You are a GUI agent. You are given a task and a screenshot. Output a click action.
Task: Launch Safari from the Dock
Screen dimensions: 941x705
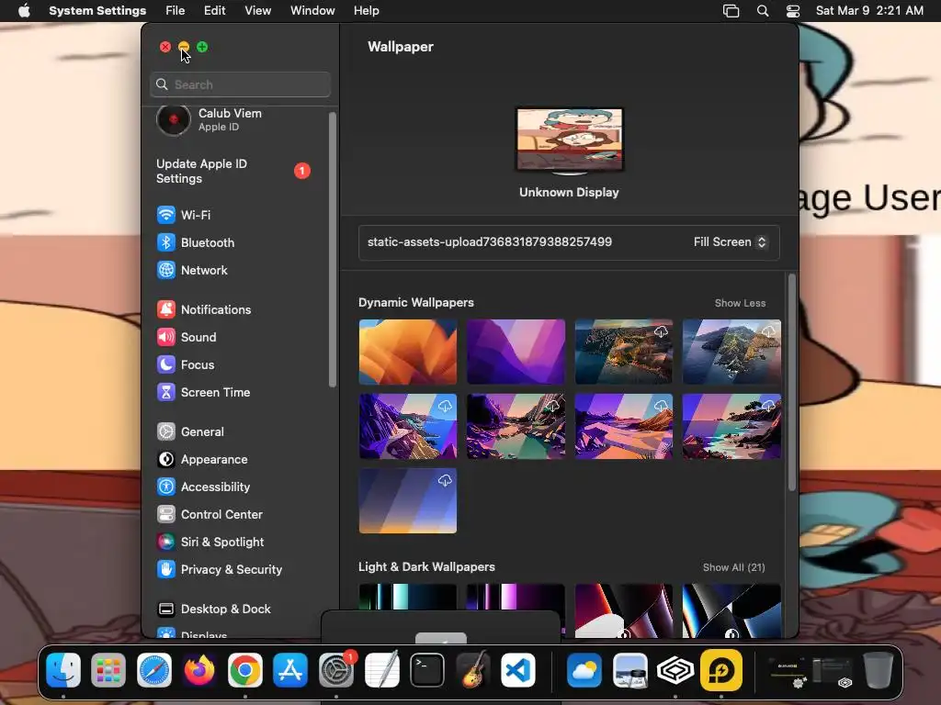tap(154, 669)
